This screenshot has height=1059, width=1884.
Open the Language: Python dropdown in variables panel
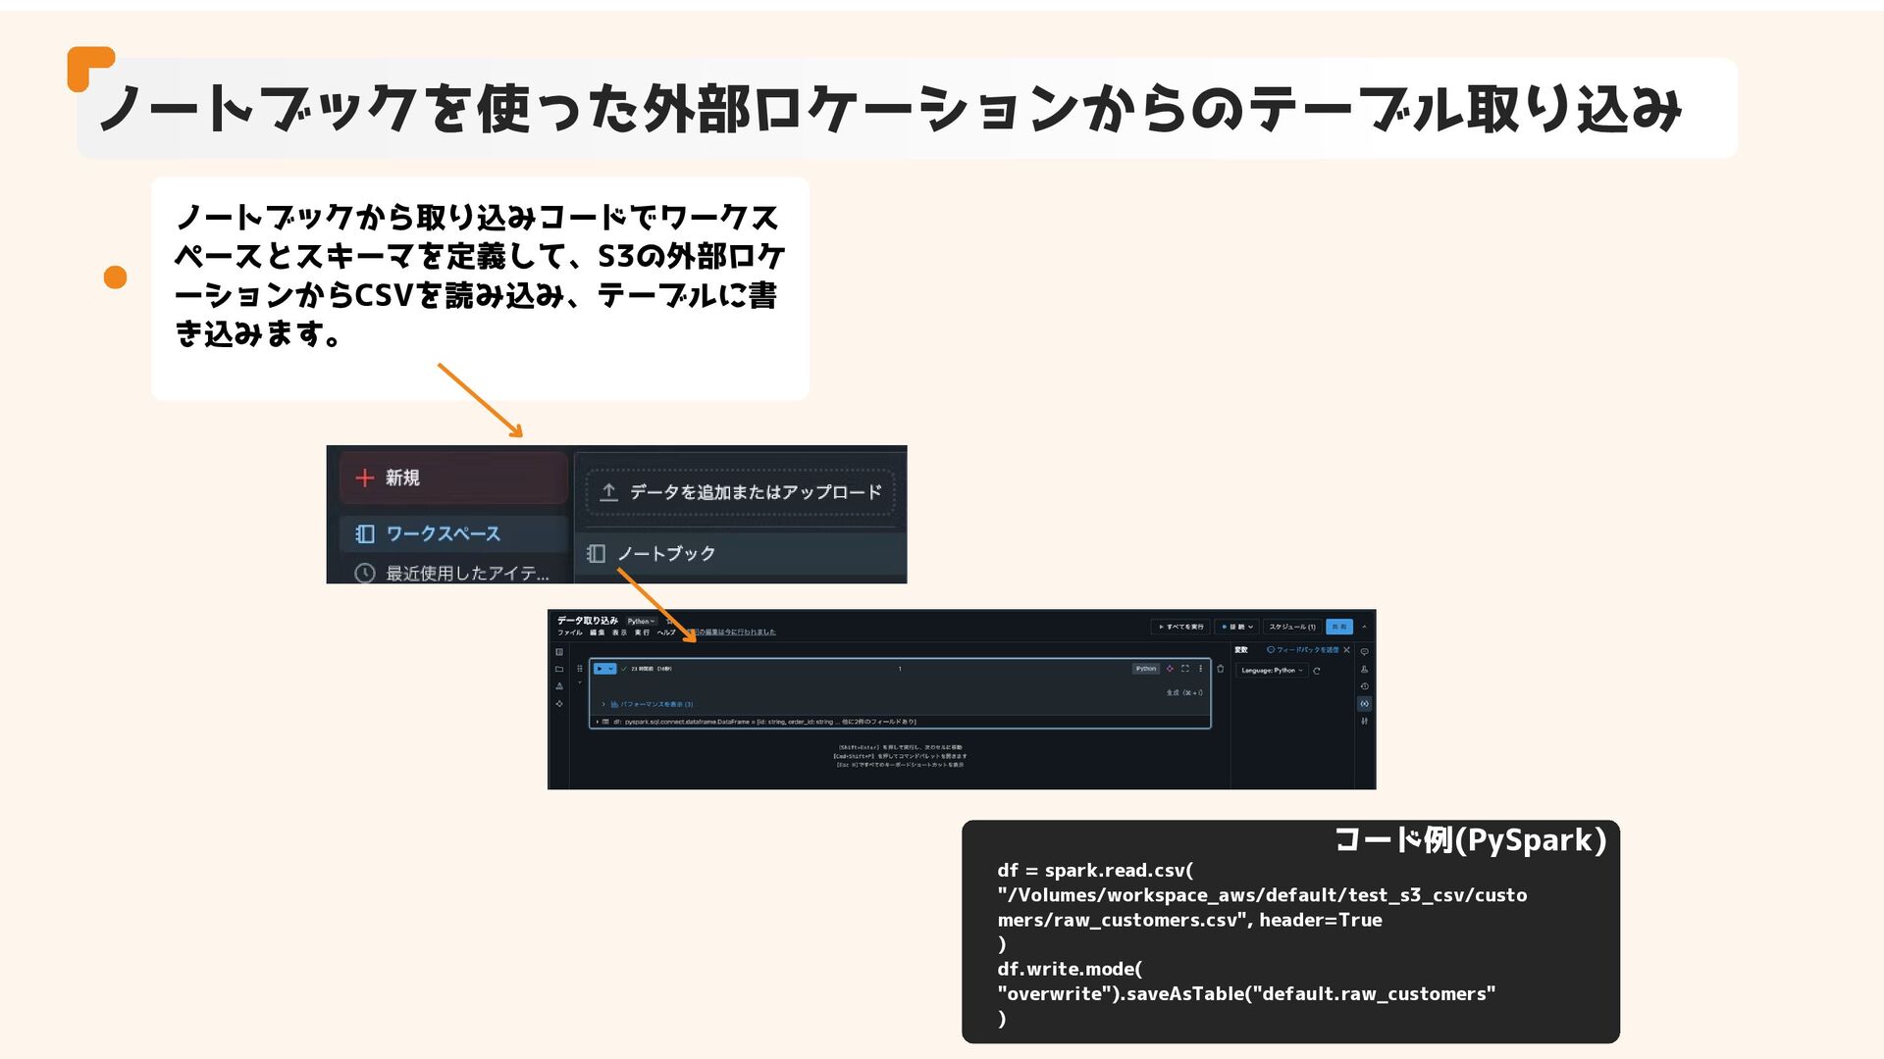[1272, 671]
